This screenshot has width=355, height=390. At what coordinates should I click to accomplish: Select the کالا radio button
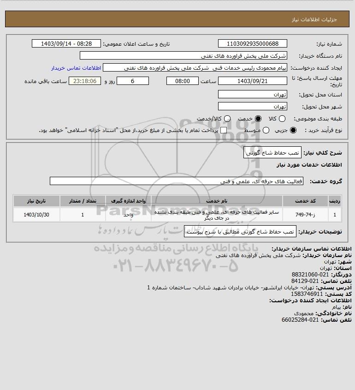point(282,119)
